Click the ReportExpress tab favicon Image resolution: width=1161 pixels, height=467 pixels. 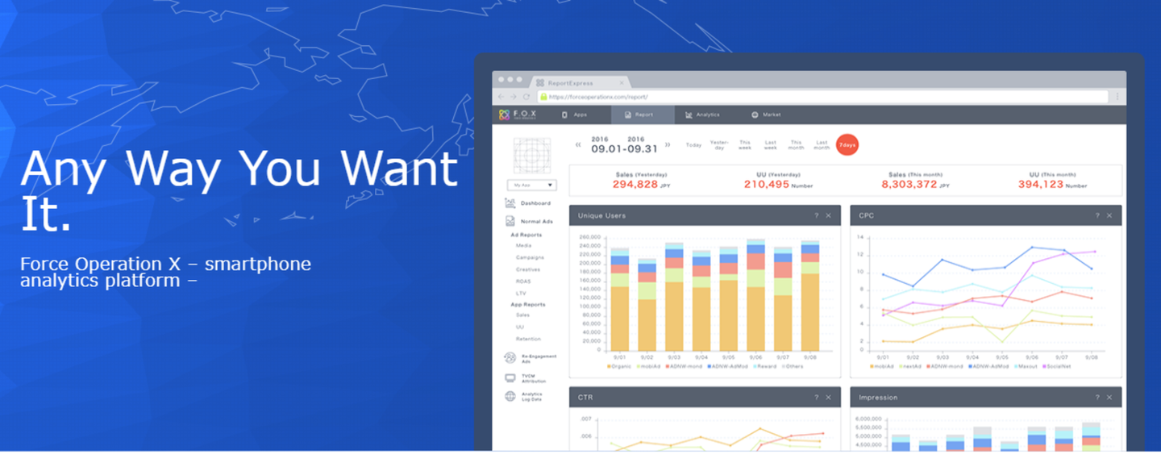(539, 82)
